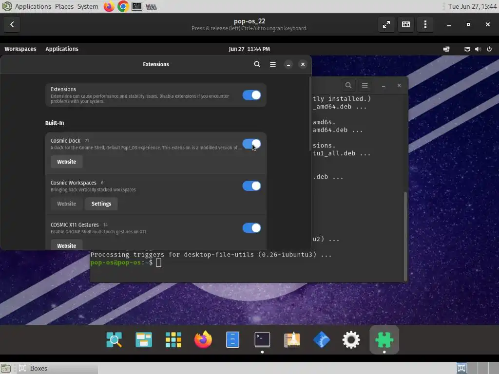Open the COSMIC X11 Gestures Website button
This screenshot has width=499, height=374.
pyautogui.click(x=66, y=245)
